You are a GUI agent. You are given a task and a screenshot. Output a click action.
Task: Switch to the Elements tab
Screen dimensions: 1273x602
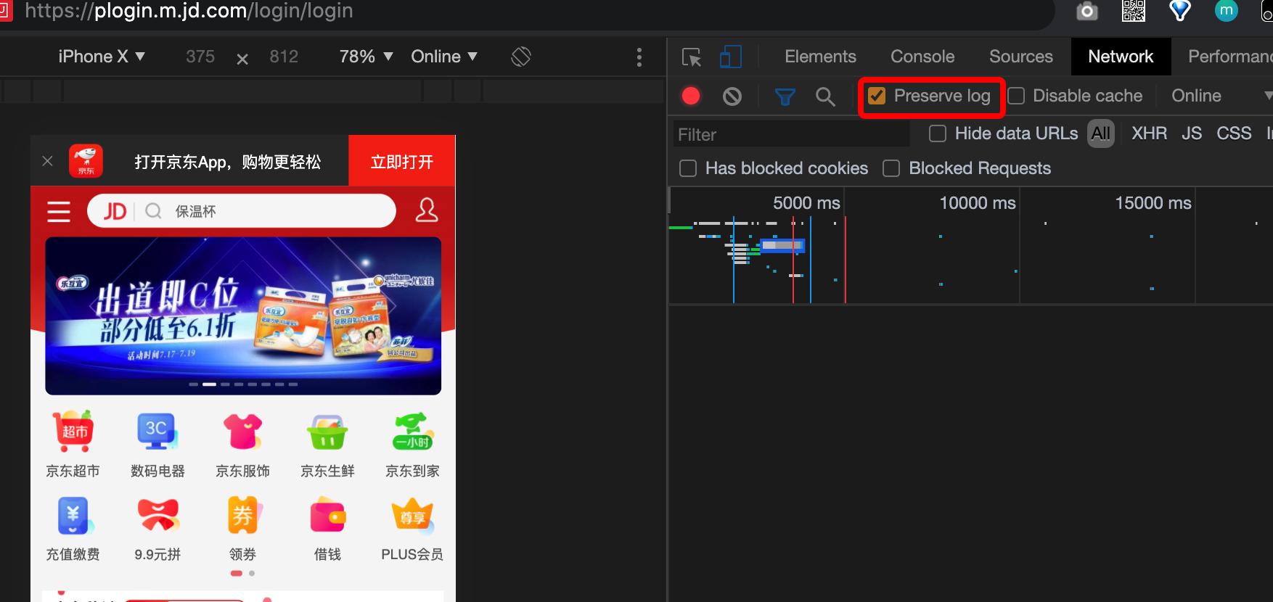pyautogui.click(x=820, y=57)
